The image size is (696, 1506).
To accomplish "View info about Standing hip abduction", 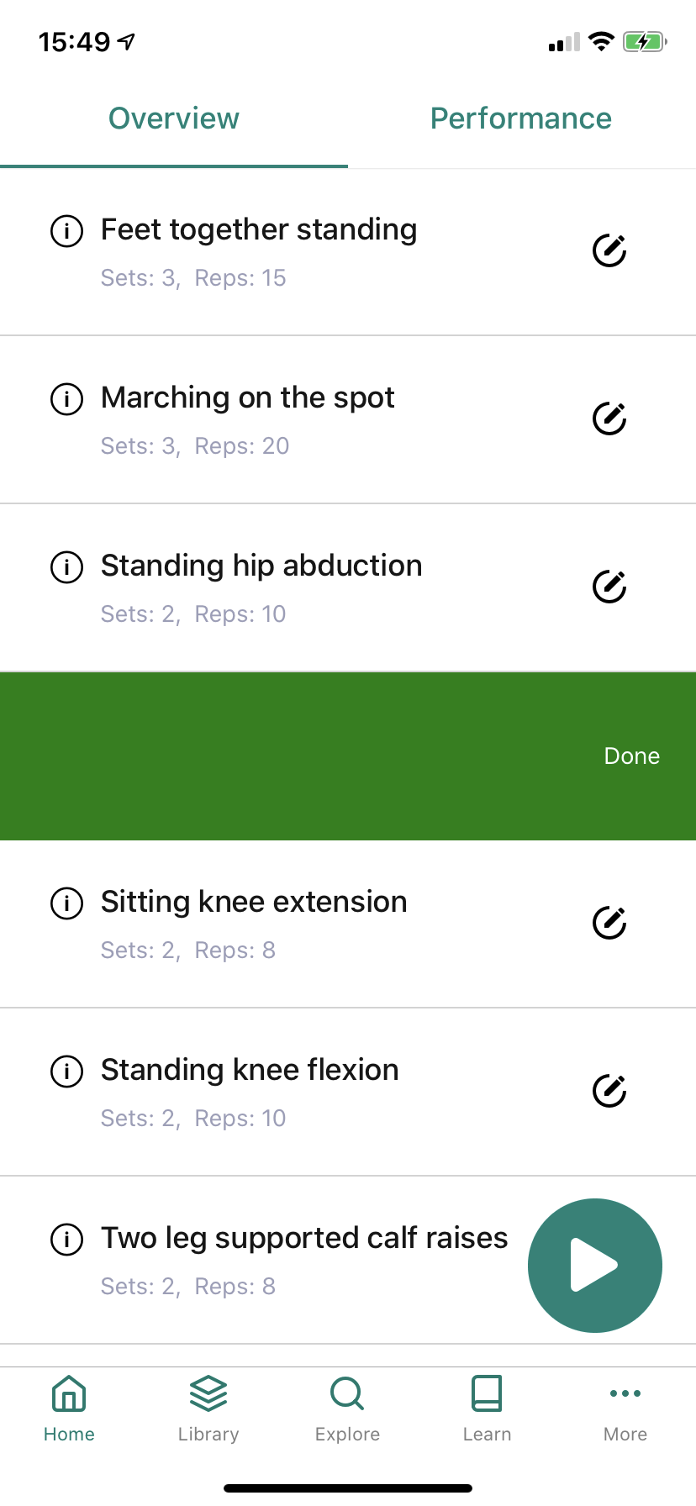I will click(66, 567).
